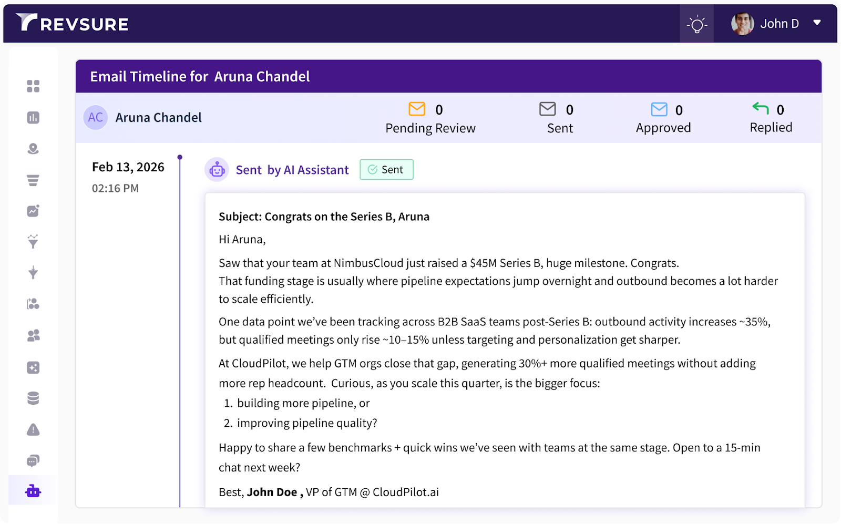Open the chat messages sidebar icon
The width and height of the screenshot is (841, 524).
(33, 461)
